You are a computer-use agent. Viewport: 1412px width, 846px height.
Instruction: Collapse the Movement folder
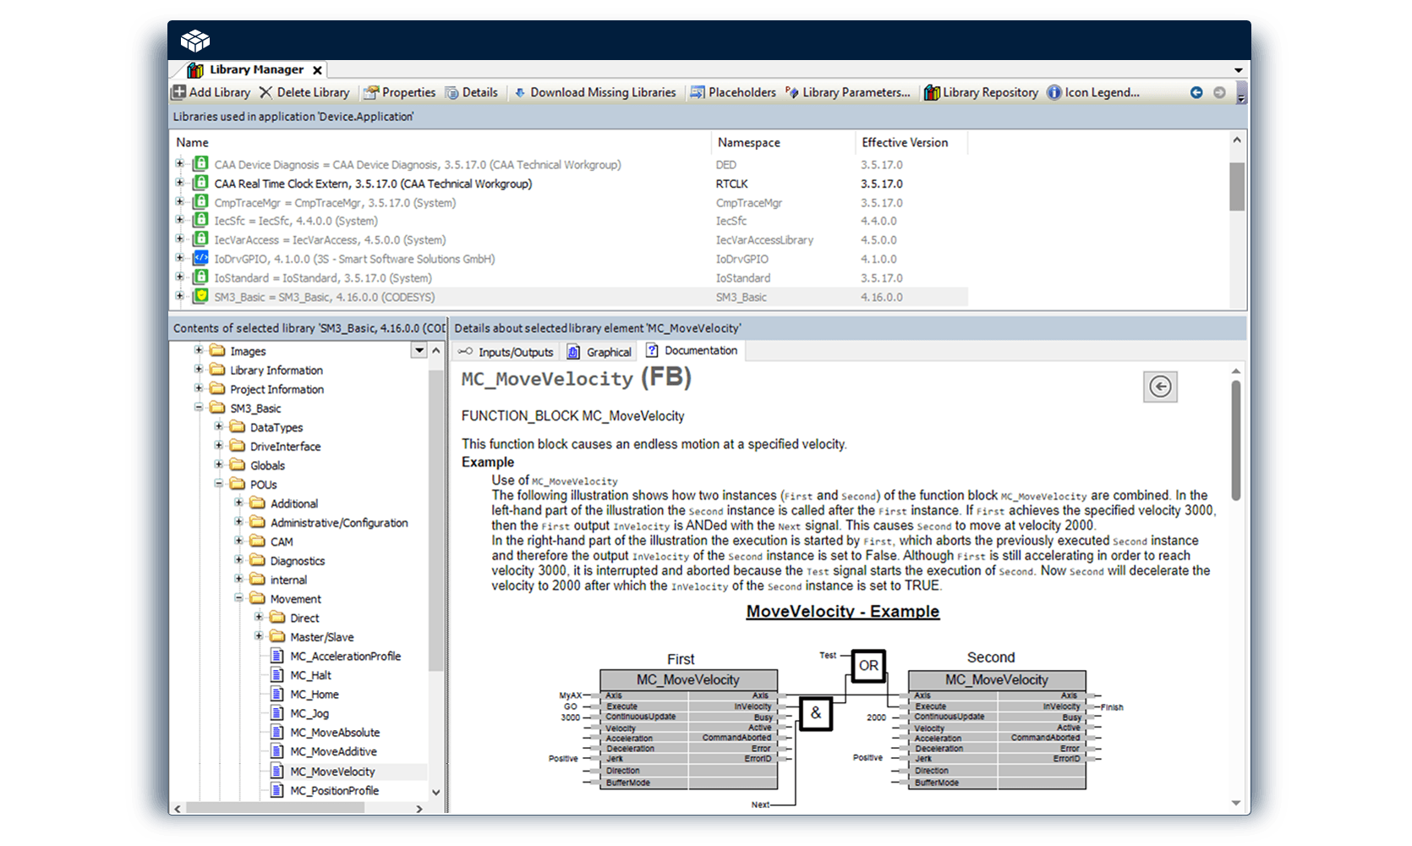click(x=239, y=598)
